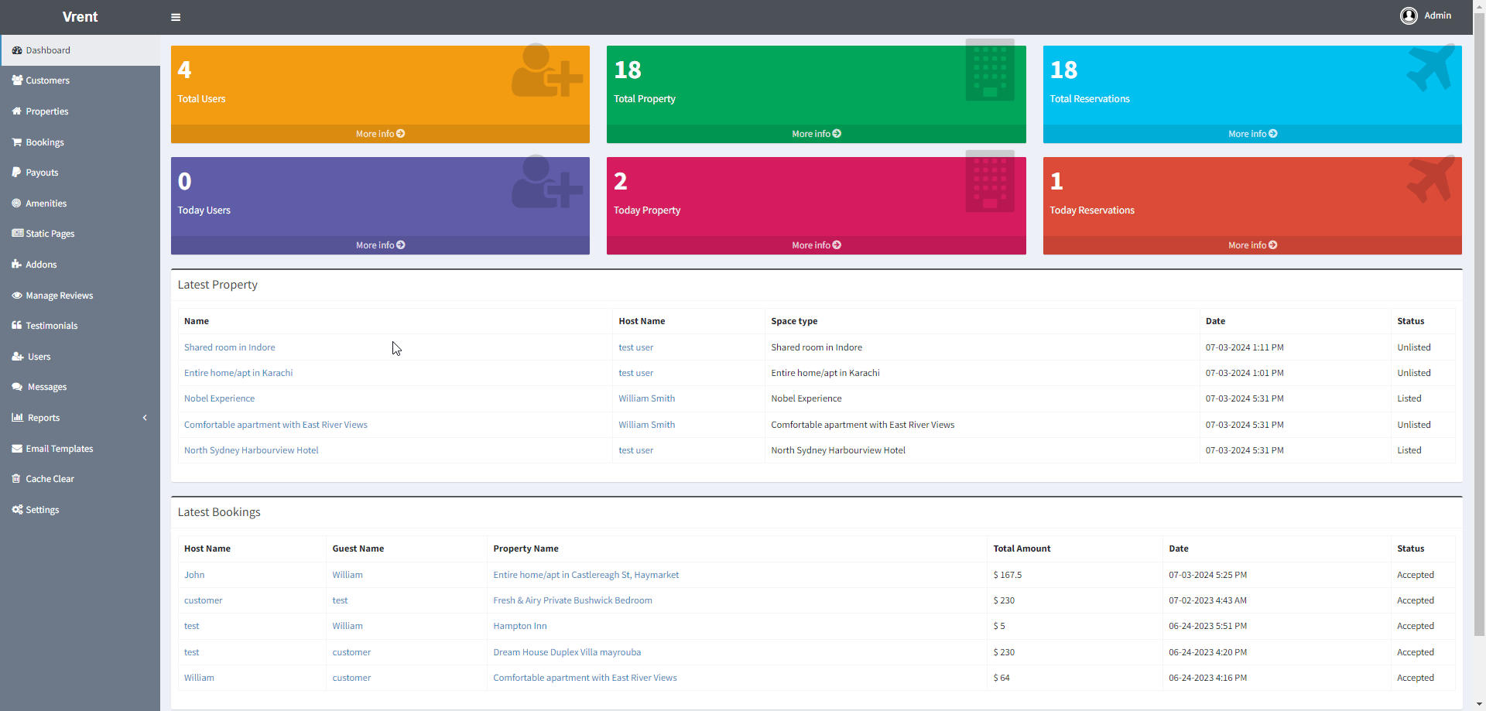The image size is (1486, 711).
Task: Click the Bookings cart icon in the sidebar
Action: click(17, 142)
